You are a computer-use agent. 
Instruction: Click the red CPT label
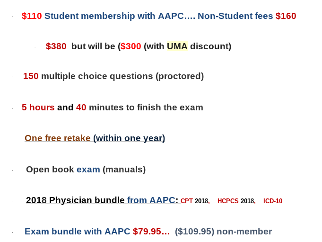tap(187, 201)
